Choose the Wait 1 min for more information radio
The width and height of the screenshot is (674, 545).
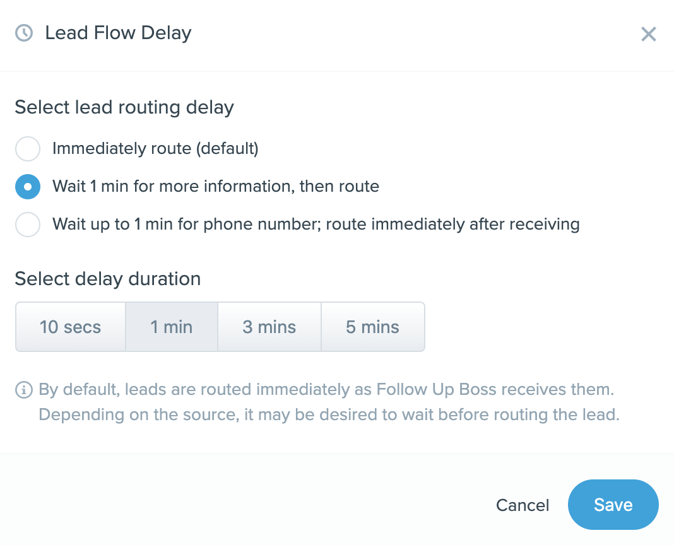point(28,187)
